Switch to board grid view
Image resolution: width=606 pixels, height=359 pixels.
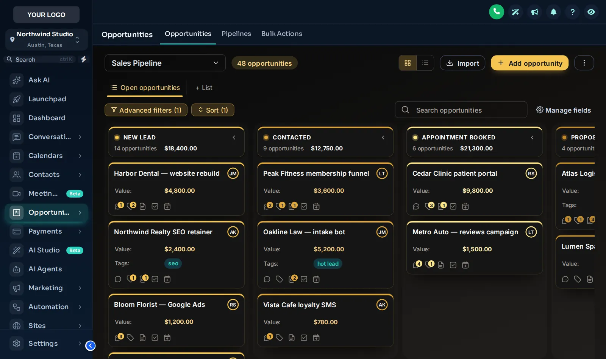408,63
